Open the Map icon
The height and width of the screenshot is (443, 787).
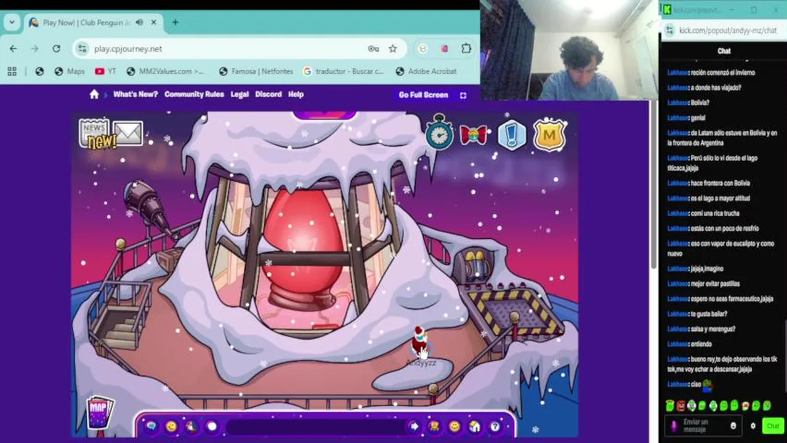[100, 412]
